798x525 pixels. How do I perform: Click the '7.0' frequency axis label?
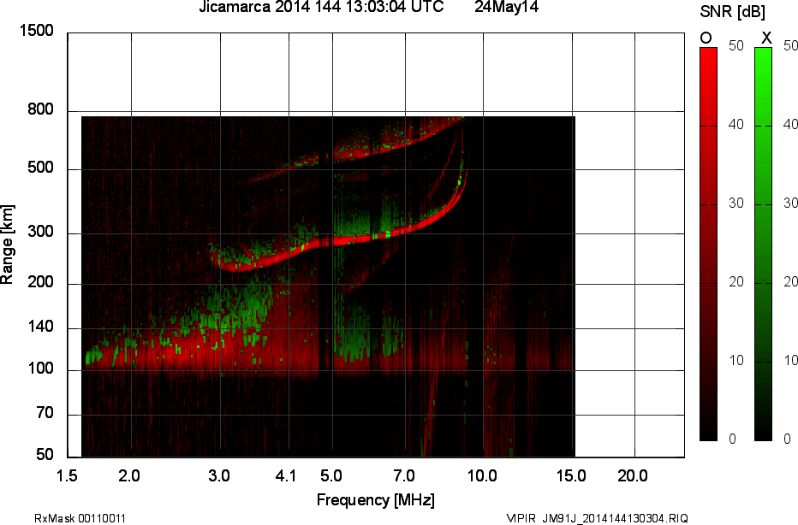click(x=404, y=476)
